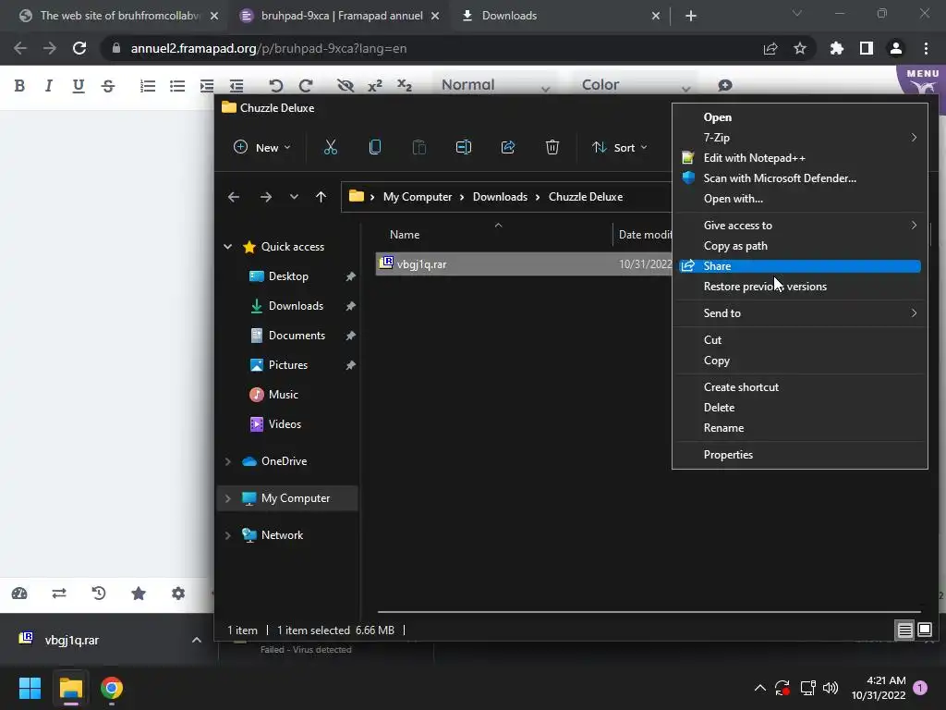946x710 pixels.
Task: Select Desktop in Quick access
Action: [x=288, y=276]
